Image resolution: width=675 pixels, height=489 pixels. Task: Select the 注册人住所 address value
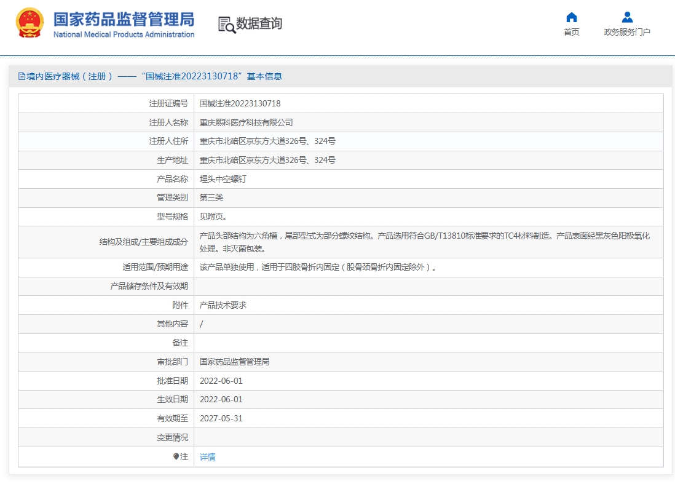(267, 141)
